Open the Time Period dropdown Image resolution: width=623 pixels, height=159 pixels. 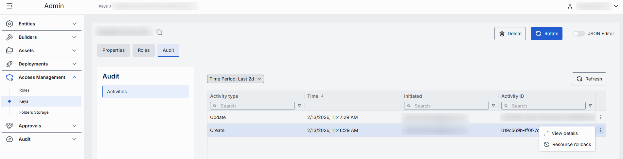(x=235, y=79)
